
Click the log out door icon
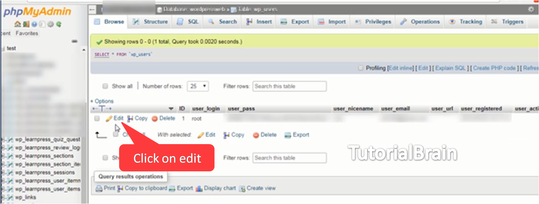[x=25, y=24]
